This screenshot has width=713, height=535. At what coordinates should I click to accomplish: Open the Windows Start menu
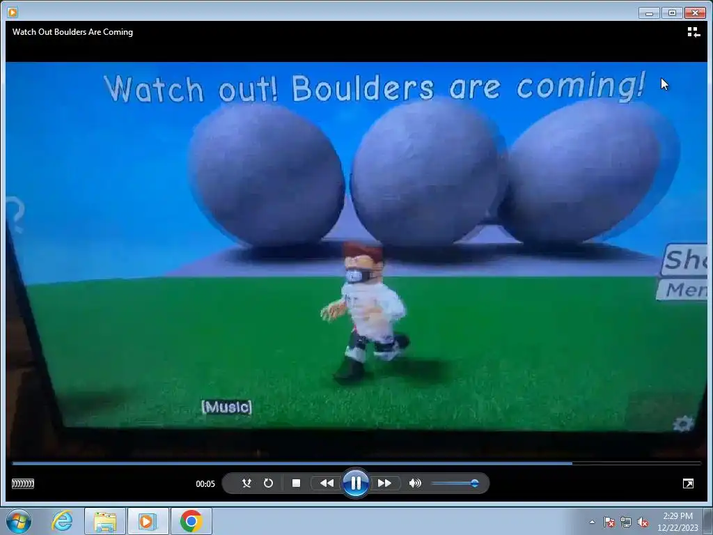tap(19, 521)
